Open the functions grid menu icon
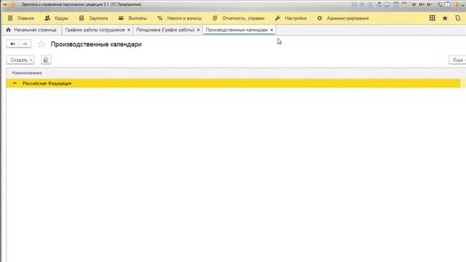Viewport: 466px width, 262px height. point(433,18)
